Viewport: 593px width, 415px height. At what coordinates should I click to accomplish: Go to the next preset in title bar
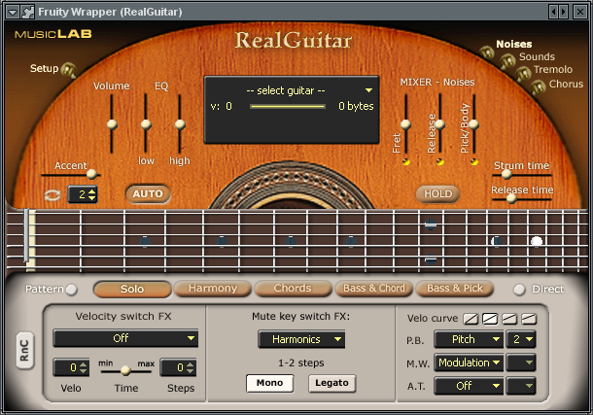(x=564, y=12)
